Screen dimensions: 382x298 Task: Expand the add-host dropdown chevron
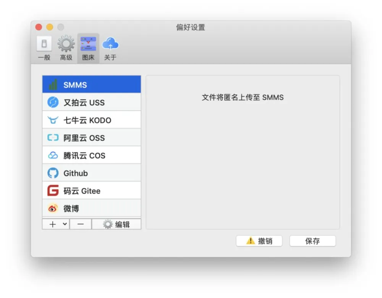click(65, 224)
